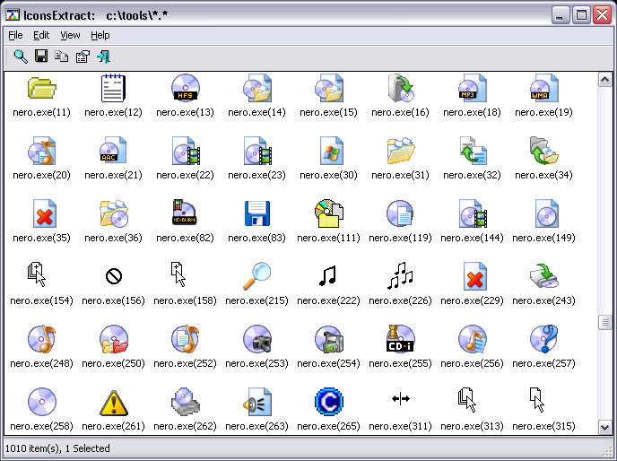Close the IconsExtract window

(x=603, y=15)
